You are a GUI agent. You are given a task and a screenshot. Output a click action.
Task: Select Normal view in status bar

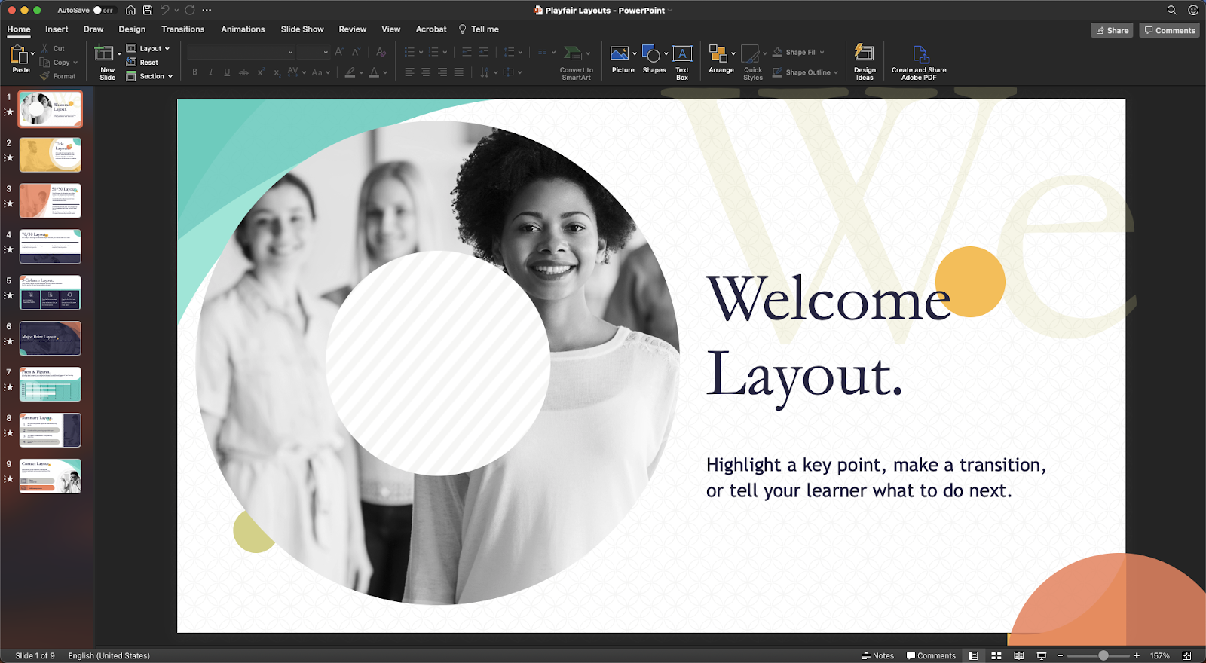[974, 655]
